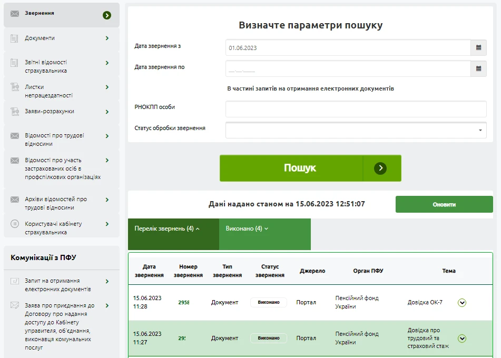
Task: Click icon beside Запит на отримання електронних документів
Action: tap(15, 282)
